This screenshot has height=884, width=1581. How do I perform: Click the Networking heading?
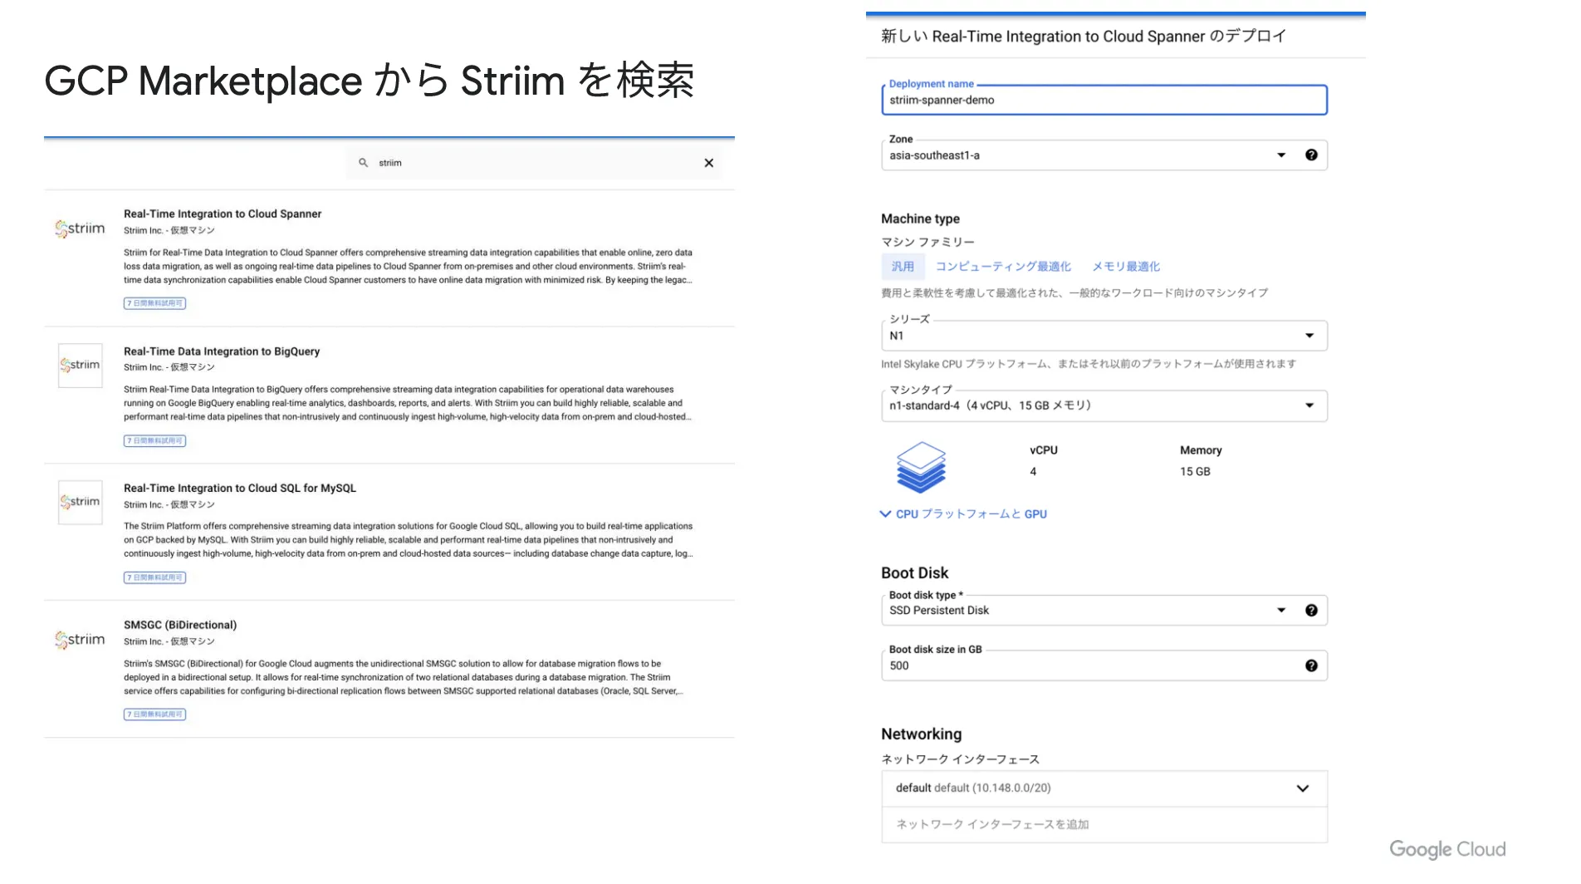[921, 734]
